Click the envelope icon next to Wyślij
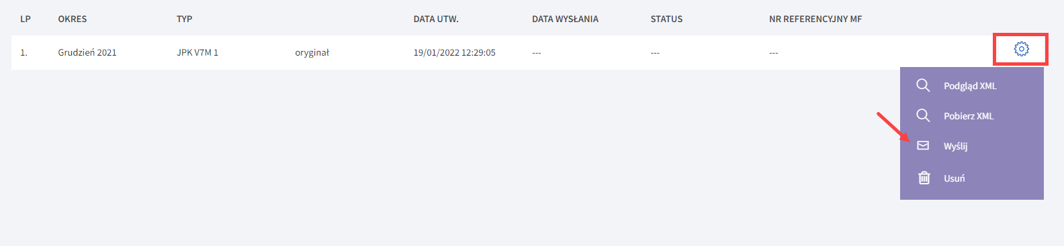 click(x=924, y=145)
